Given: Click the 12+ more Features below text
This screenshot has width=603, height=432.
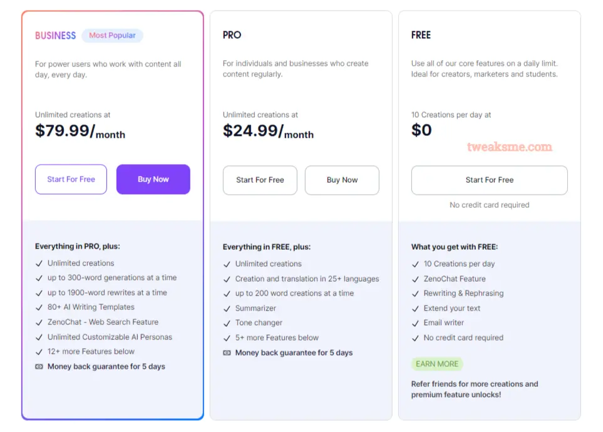Looking at the screenshot, I should coord(91,352).
